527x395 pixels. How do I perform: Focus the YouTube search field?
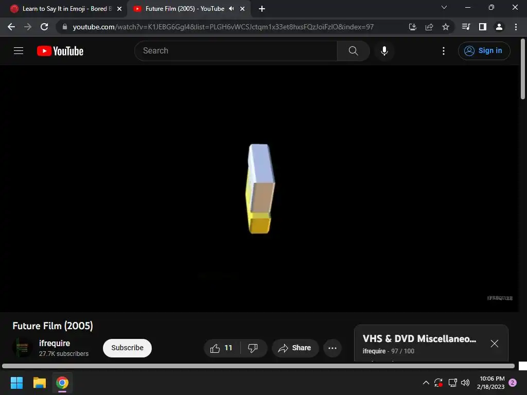236,51
